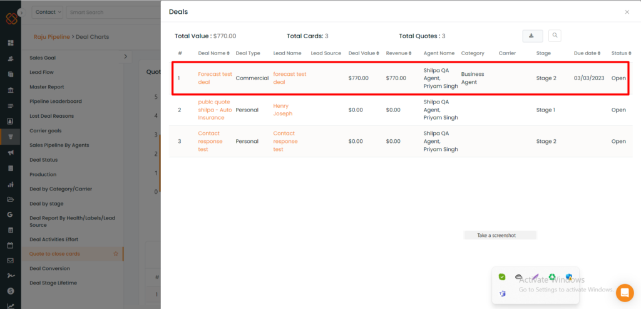
Task: Collapse the report list with the chevron
Action: tap(125, 56)
